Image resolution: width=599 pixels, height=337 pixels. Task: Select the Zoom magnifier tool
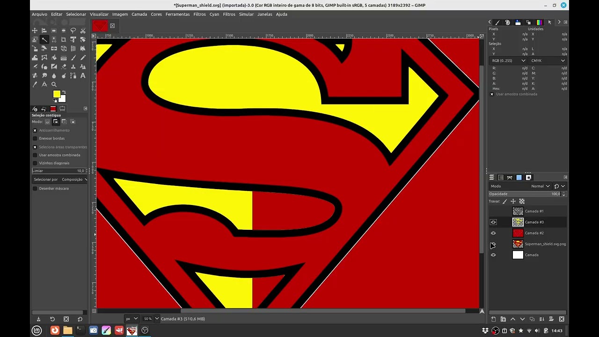coord(54,85)
